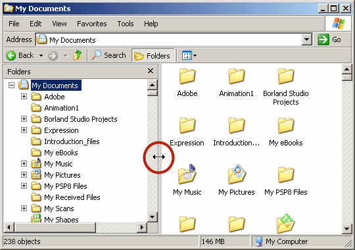355x250 pixels.
Task: Open the File menu
Action: [x=14, y=24]
